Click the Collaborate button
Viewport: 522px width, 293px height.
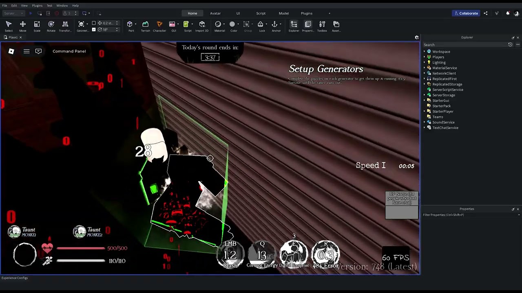click(466, 13)
